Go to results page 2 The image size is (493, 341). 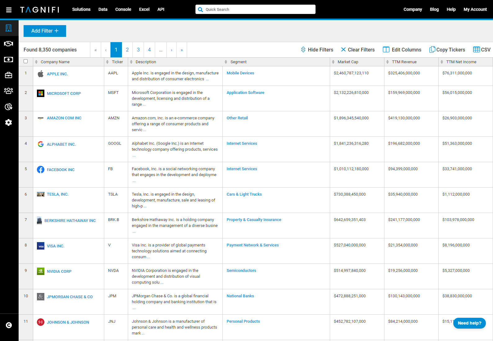[x=127, y=50]
